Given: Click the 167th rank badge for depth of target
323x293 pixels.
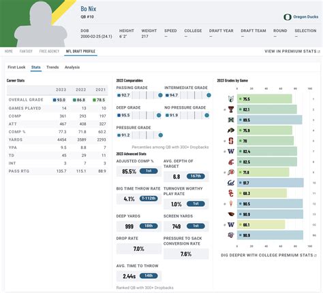Looking at the screenshot, I should click(196, 176).
